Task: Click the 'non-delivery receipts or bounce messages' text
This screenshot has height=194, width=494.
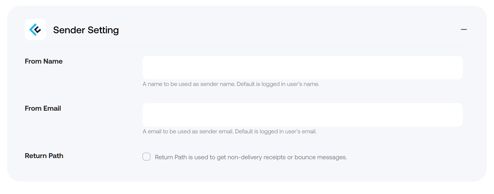Action: coord(287,157)
